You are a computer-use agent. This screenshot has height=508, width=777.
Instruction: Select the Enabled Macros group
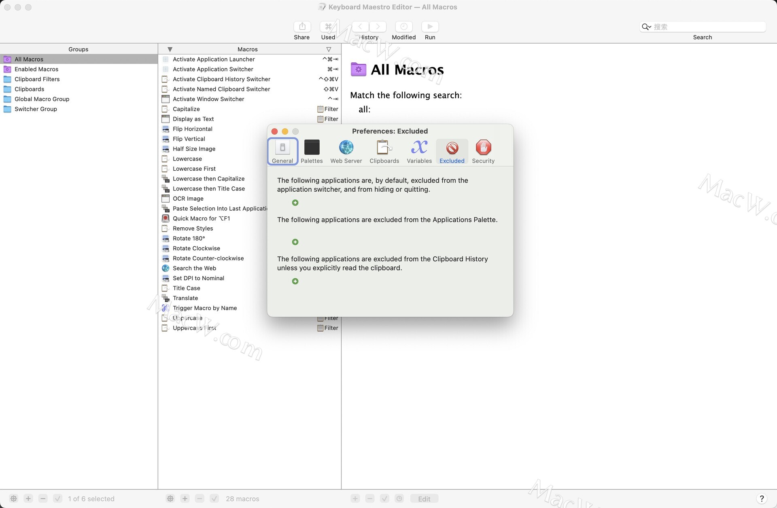click(x=79, y=69)
